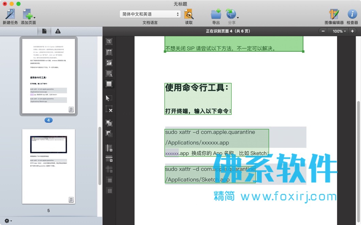Click the first 'sudo xattr -d com.apple.quarantine' line
The image size is (361, 225).
point(210,132)
